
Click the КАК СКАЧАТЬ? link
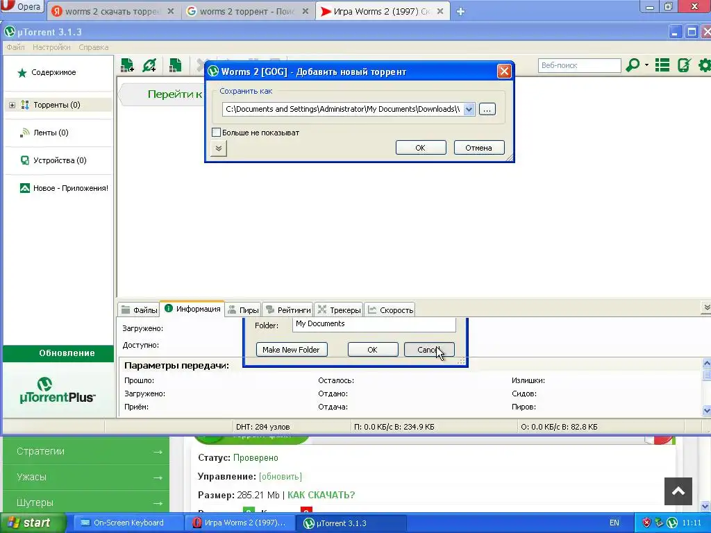click(321, 496)
